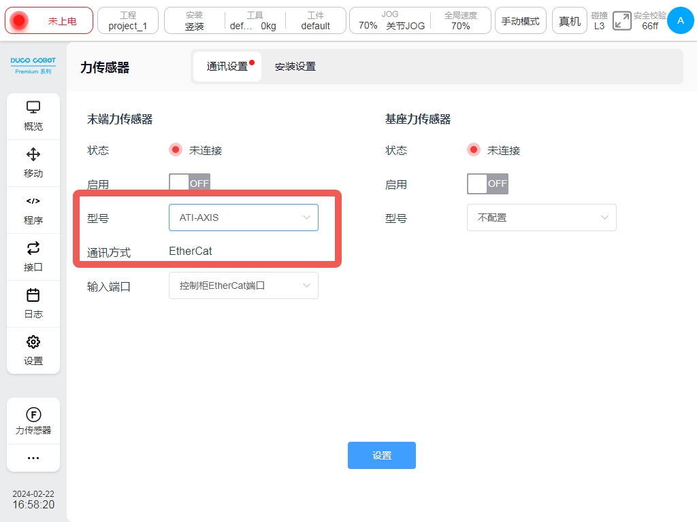Expand the ATI-AXIS 型号 dropdown
The width and height of the screenshot is (697, 522).
243,217
